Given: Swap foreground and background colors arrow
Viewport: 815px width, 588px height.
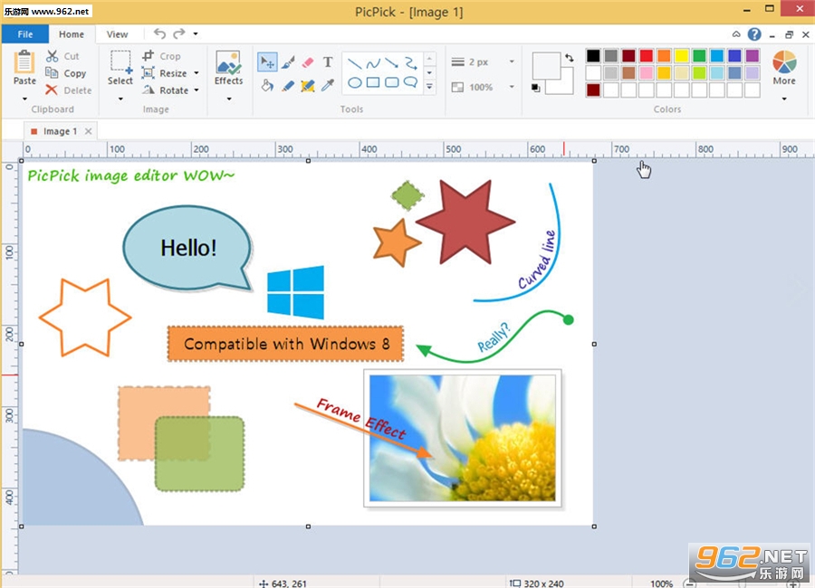Looking at the screenshot, I should point(570,58).
